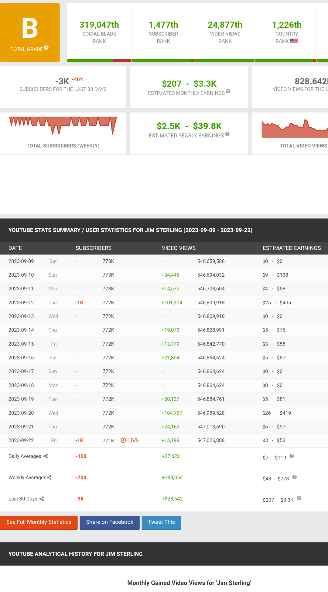Screen dimensions: 328x592
Task: Select the +20,137 video views gain
Action: pos(170,399)
